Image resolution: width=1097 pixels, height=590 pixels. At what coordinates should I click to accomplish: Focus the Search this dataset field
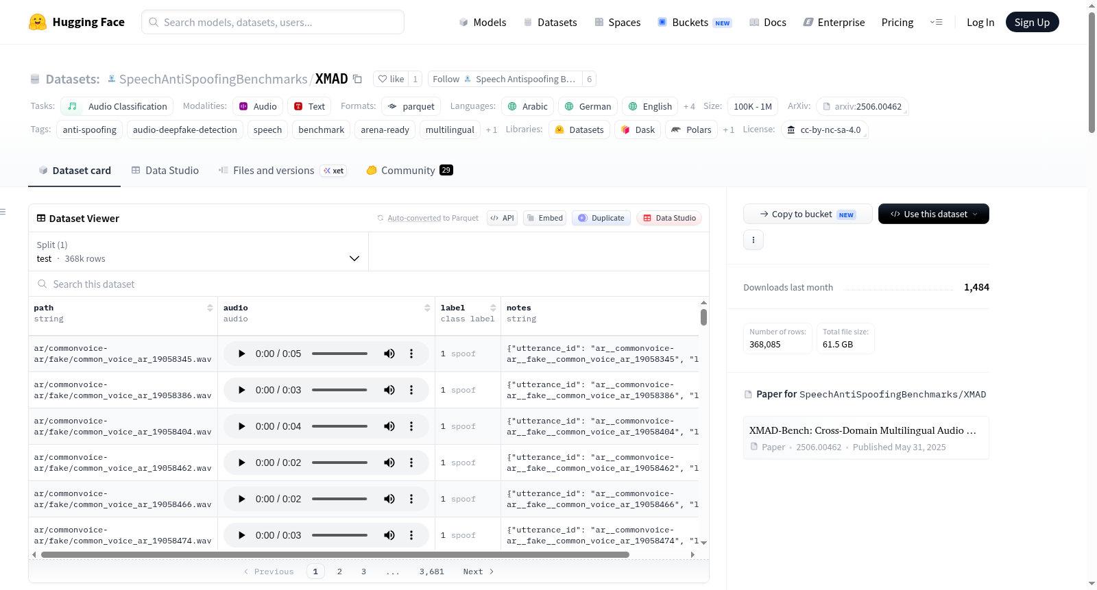click(x=369, y=284)
